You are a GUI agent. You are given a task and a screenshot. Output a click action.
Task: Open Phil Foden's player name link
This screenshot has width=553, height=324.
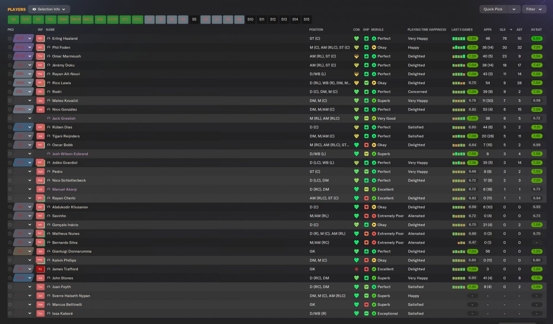click(x=61, y=48)
